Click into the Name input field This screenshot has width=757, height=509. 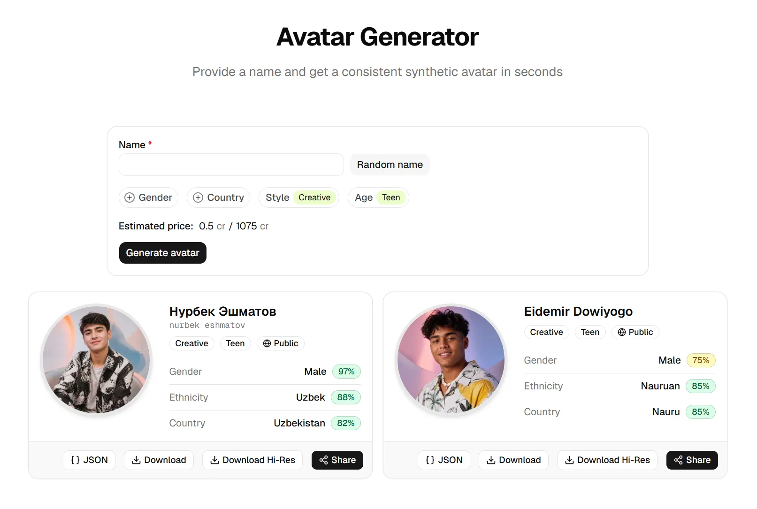[231, 165]
